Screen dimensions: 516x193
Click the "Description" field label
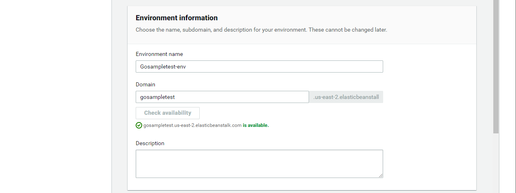tap(150, 143)
